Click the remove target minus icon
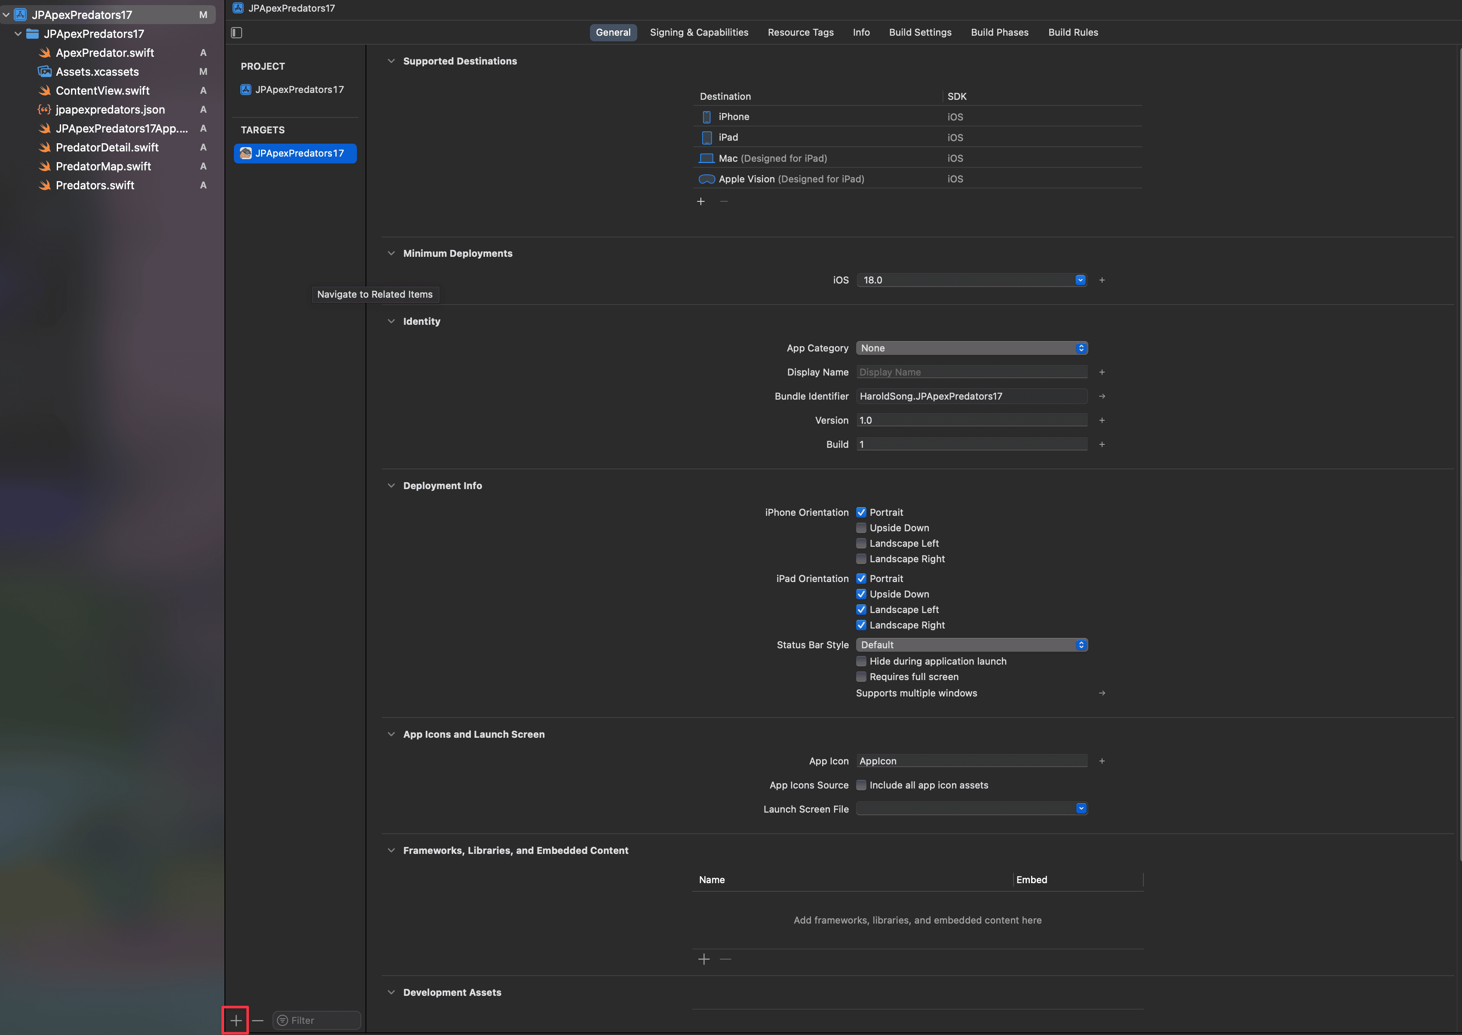 pos(258,1020)
